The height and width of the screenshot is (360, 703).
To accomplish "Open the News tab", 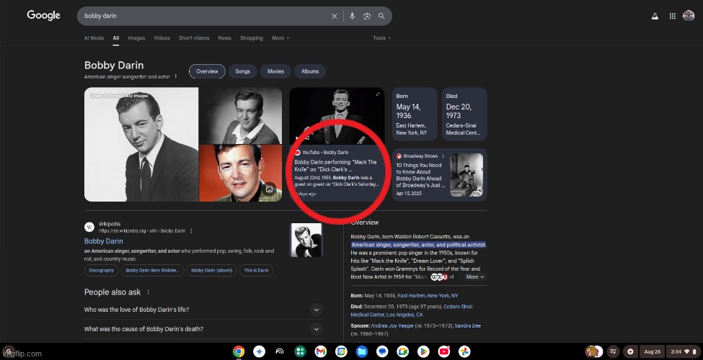I will (225, 38).
